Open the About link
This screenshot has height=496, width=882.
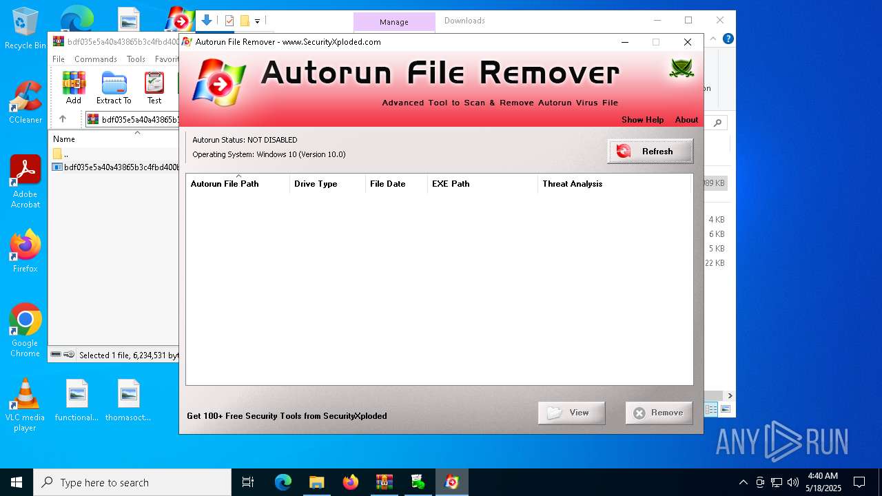[686, 120]
